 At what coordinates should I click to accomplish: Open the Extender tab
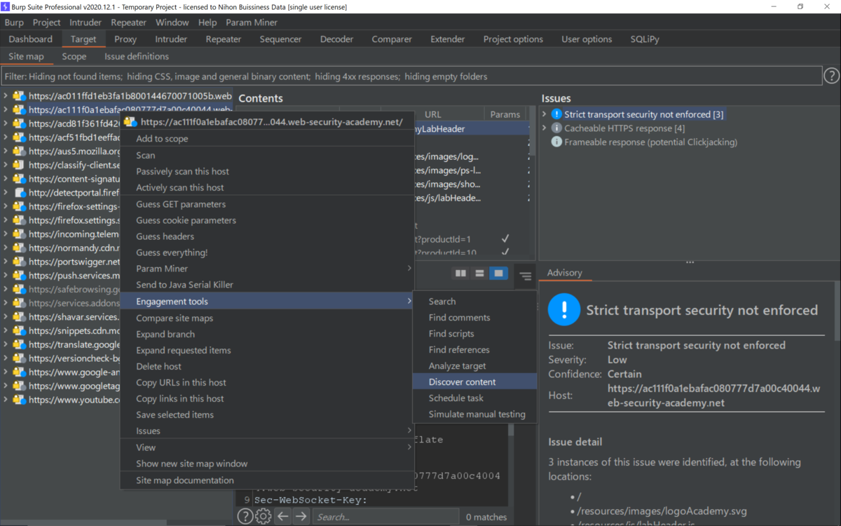[x=448, y=39]
